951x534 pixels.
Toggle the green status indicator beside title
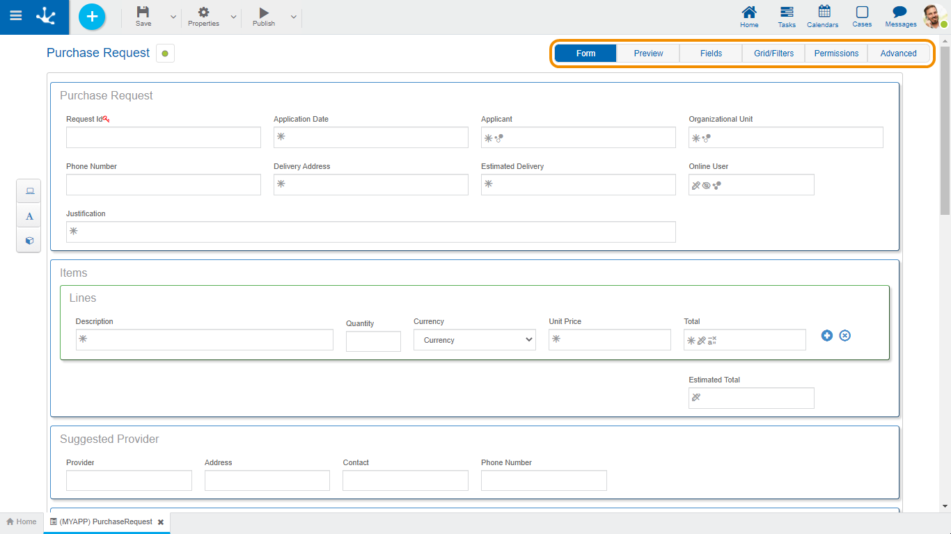click(x=165, y=54)
